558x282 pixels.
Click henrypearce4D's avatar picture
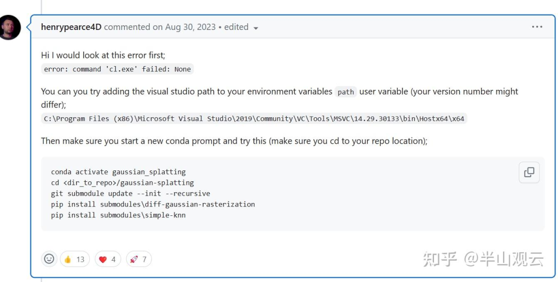pos(10,27)
